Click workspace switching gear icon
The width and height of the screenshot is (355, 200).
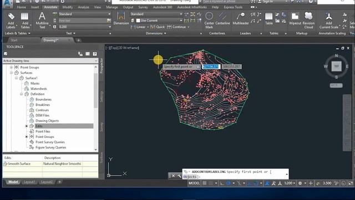click(x=300, y=183)
